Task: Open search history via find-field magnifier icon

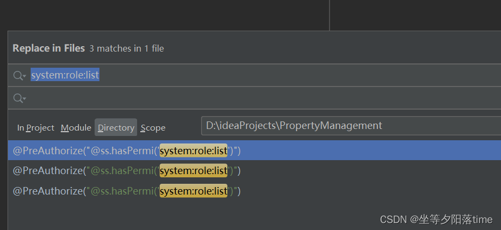Action: [x=19, y=76]
